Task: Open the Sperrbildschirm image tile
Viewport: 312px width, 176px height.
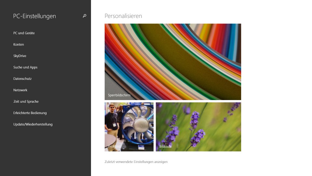Action: pos(173,62)
